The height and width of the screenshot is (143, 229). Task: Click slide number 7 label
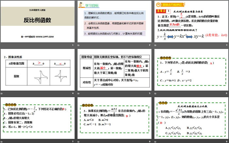pos(73,142)
